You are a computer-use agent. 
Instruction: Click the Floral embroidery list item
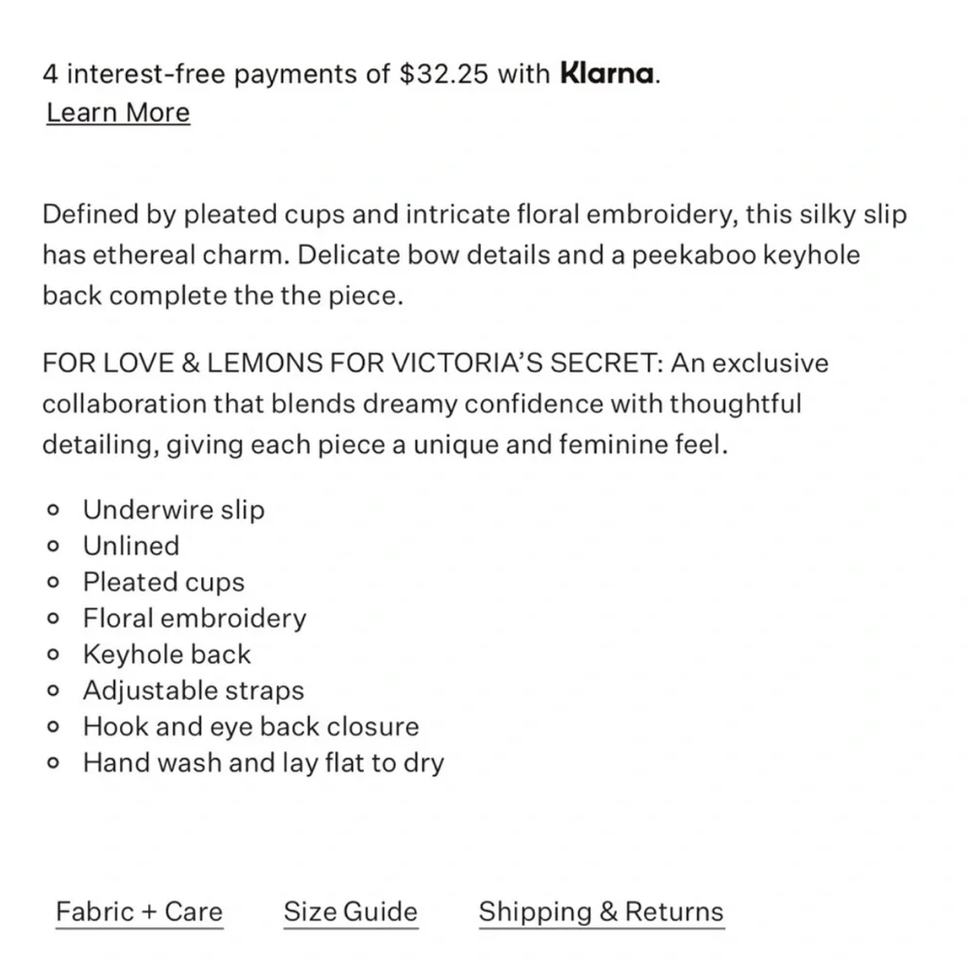tap(195, 619)
